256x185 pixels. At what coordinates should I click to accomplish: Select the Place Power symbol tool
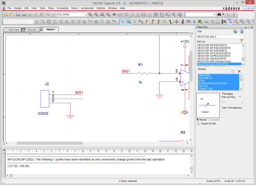pos(188,22)
